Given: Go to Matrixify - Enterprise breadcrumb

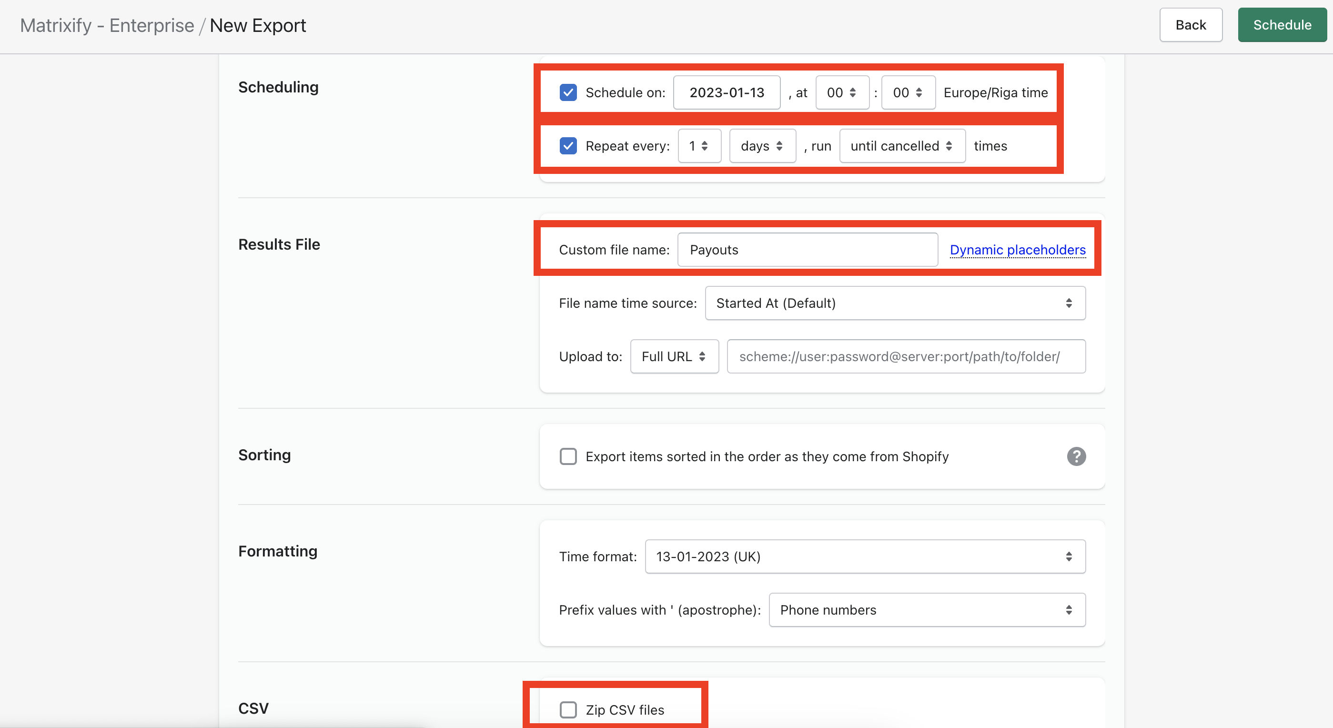Looking at the screenshot, I should coord(107,25).
